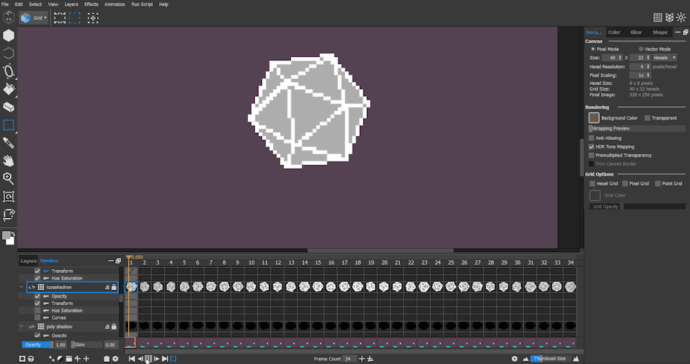Select the eraser tool
Image resolution: width=690 pixels, height=364 pixels.
pyautogui.click(x=8, y=108)
